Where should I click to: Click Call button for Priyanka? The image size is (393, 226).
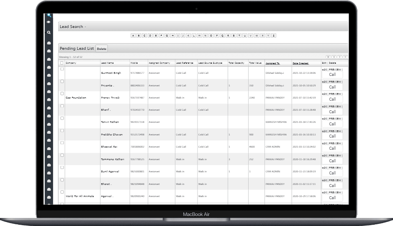click(x=332, y=87)
